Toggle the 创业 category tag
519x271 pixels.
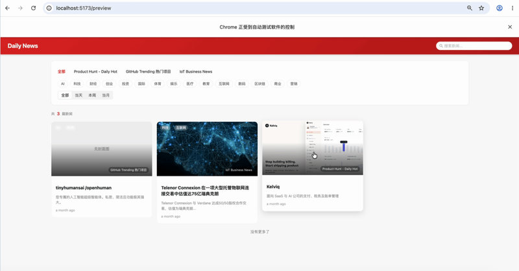click(109, 84)
